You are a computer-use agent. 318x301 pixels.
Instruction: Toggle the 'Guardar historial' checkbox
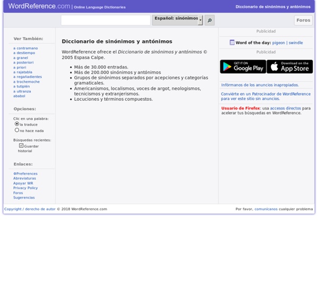21,146
